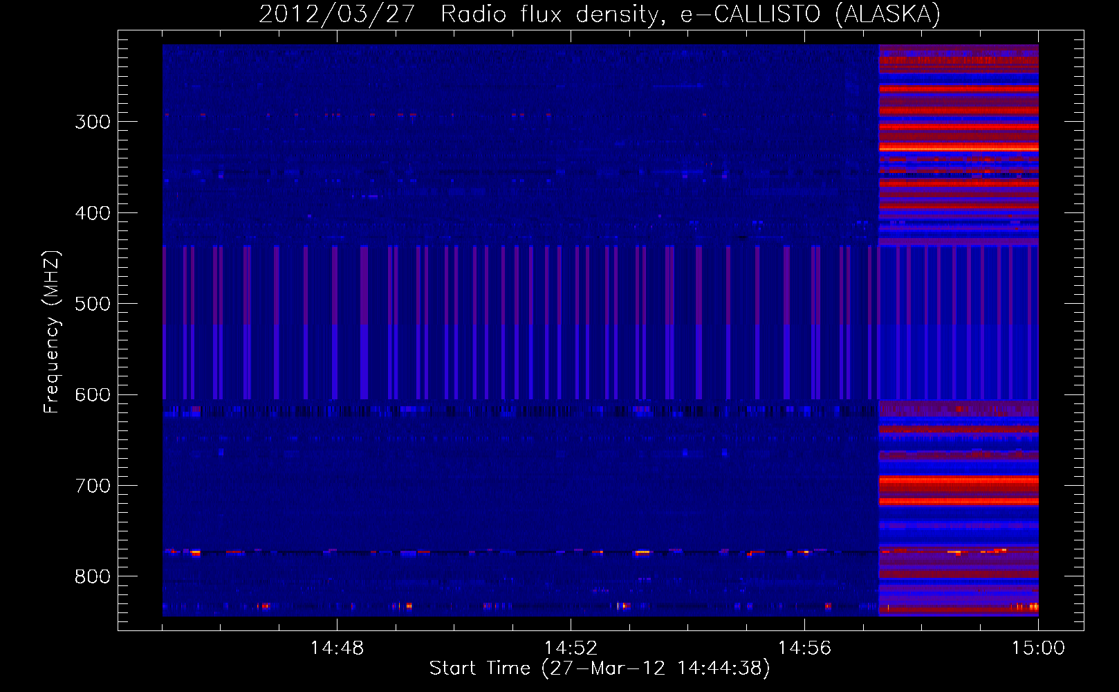Click the 15:00 time tick label
Viewport: 1119px width, 692px height.
pos(1038,648)
